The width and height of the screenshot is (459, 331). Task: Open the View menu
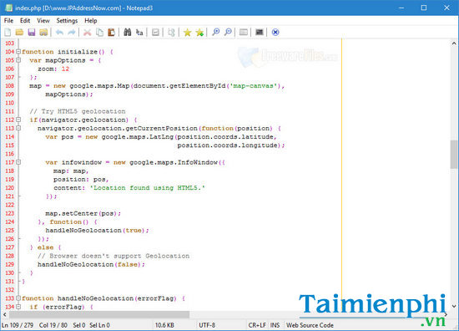43,21
